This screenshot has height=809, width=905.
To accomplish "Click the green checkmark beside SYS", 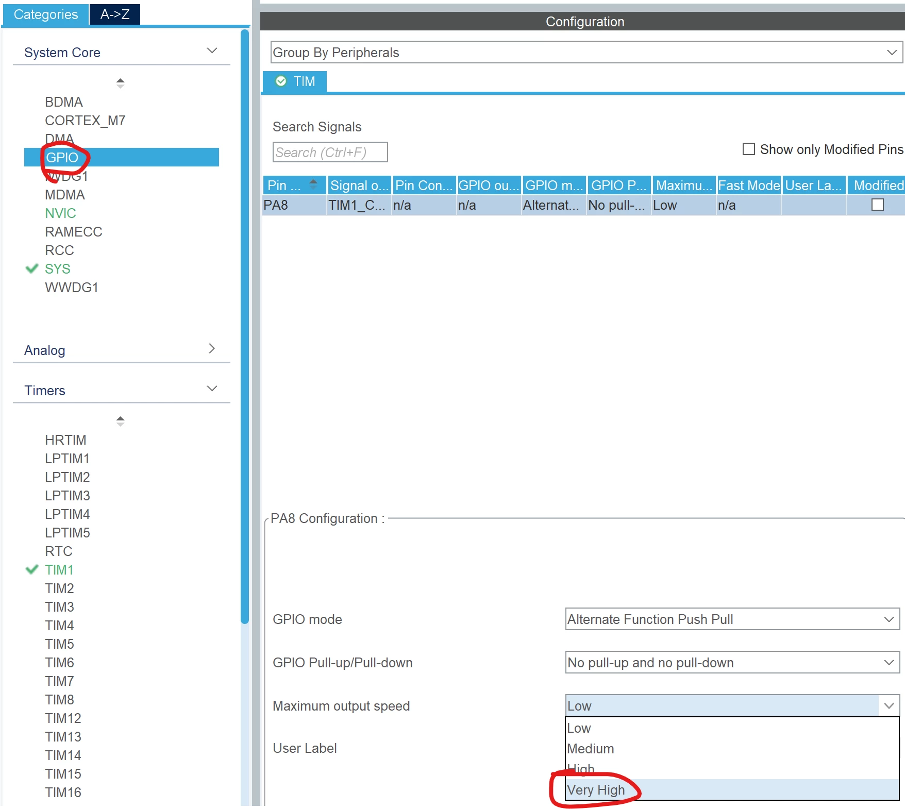I will [32, 268].
